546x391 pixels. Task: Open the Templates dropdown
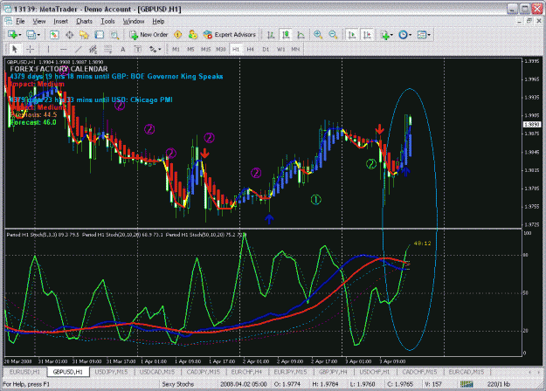(x=429, y=35)
